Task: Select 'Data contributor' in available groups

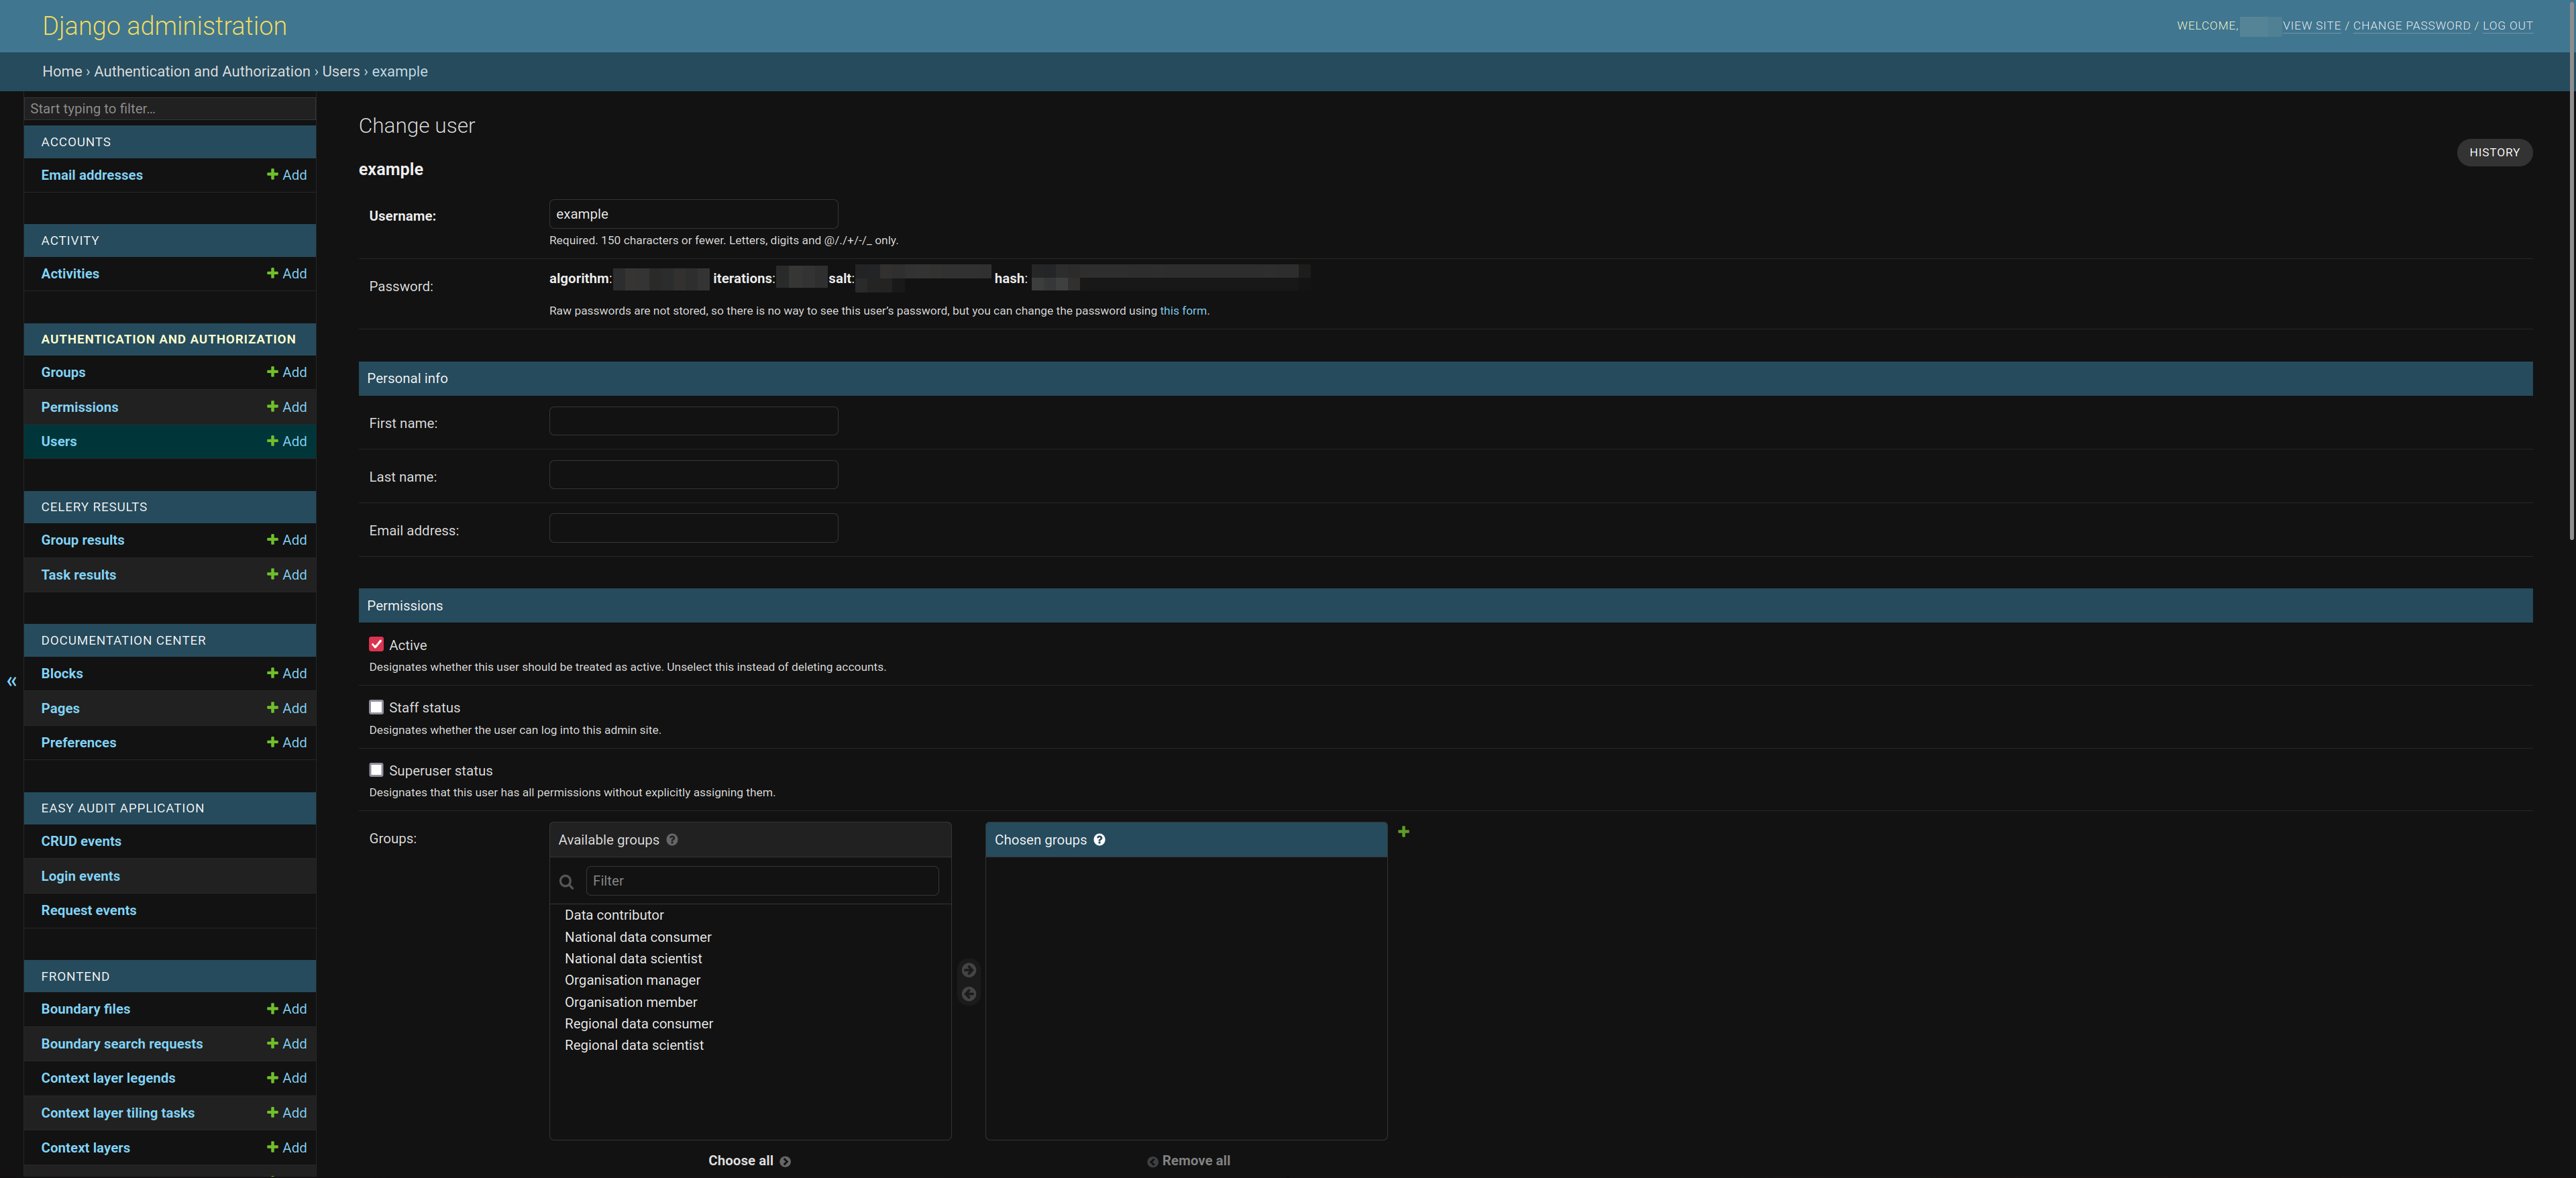Action: click(x=614, y=915)
